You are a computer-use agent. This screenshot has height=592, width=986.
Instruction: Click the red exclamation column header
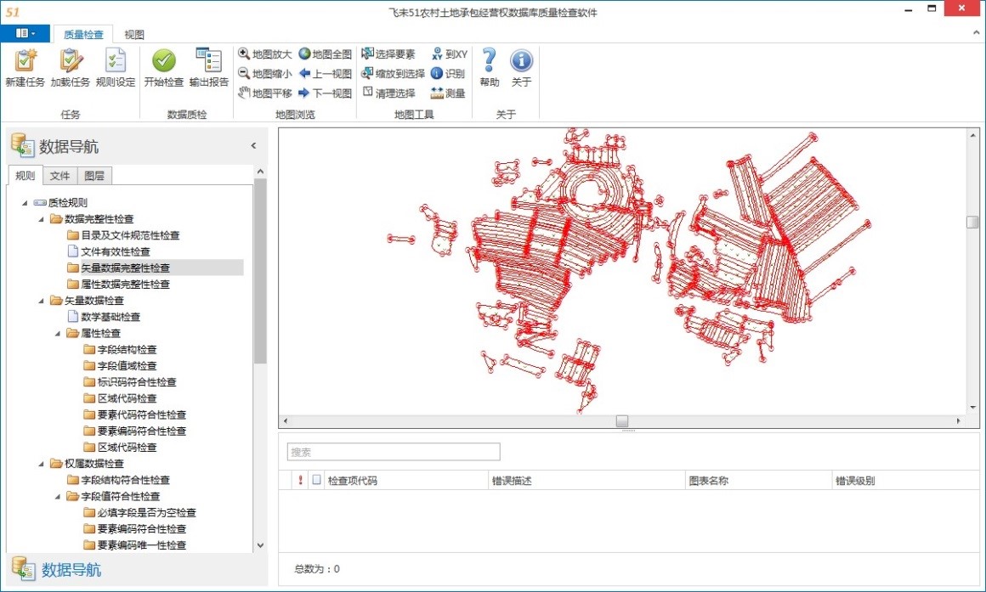pos(301,480)
